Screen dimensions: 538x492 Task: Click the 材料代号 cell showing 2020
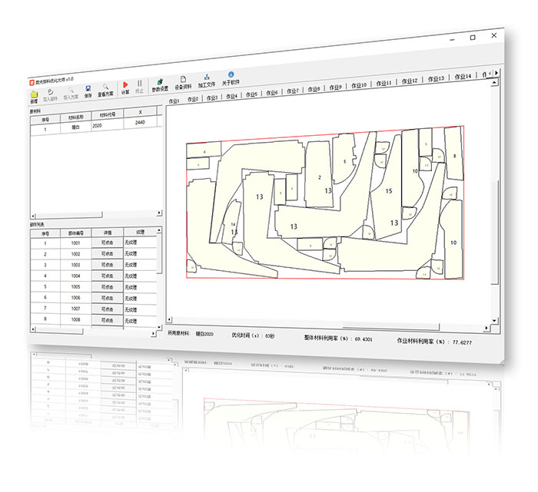[x=98, y=125]
